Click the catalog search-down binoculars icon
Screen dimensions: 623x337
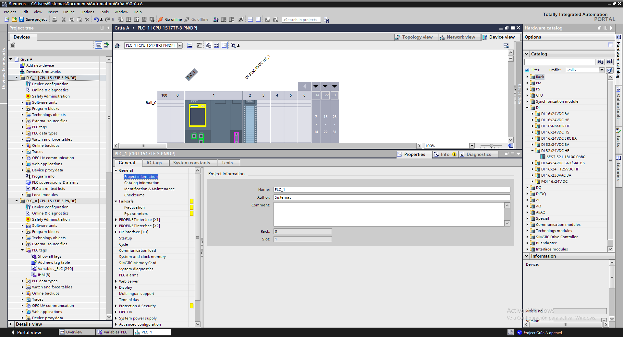coord(600,62)
